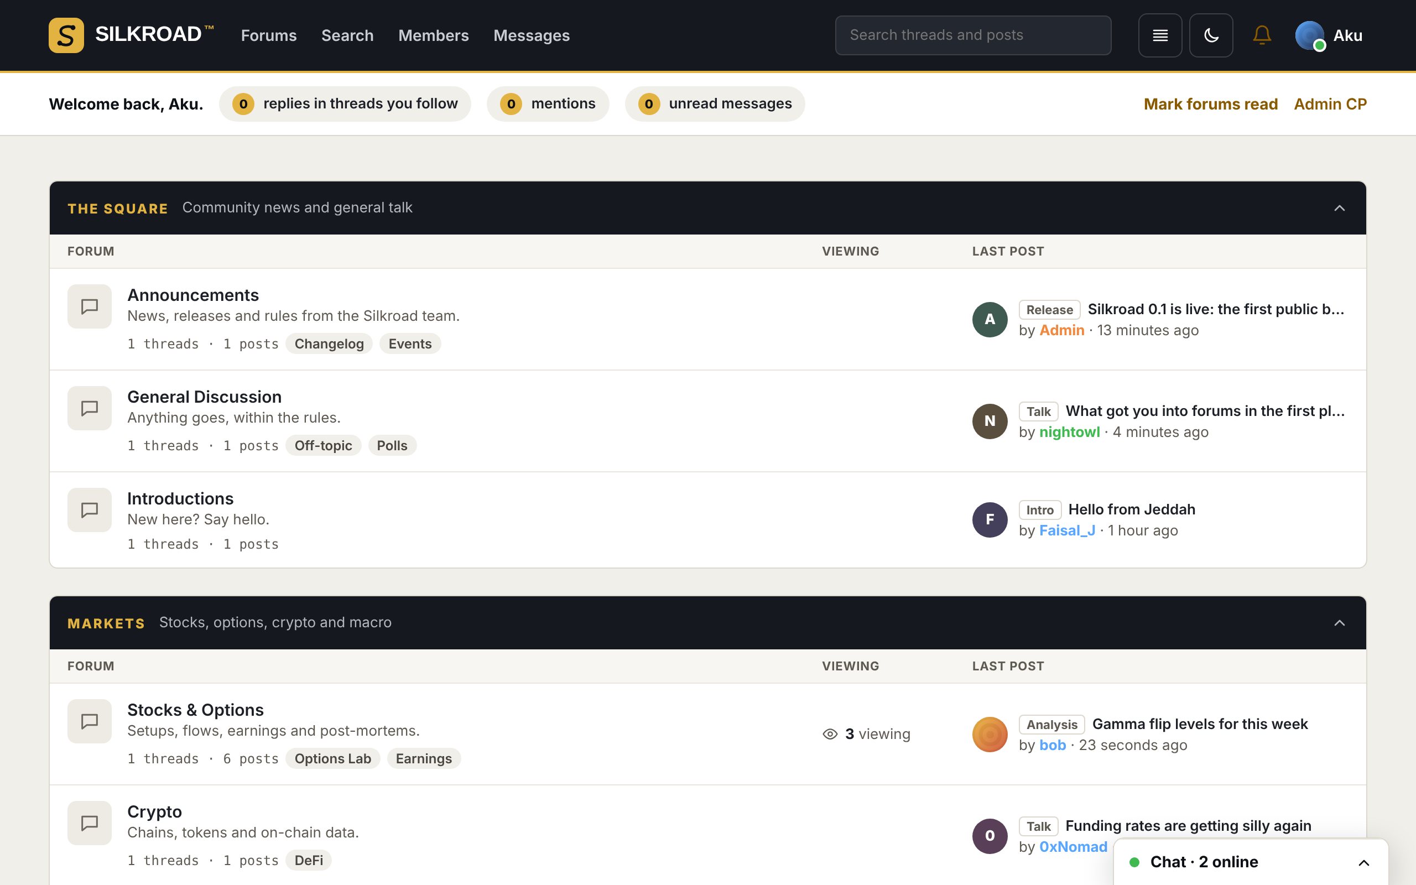Click Faisal_J's F avatar

(990, 520)
